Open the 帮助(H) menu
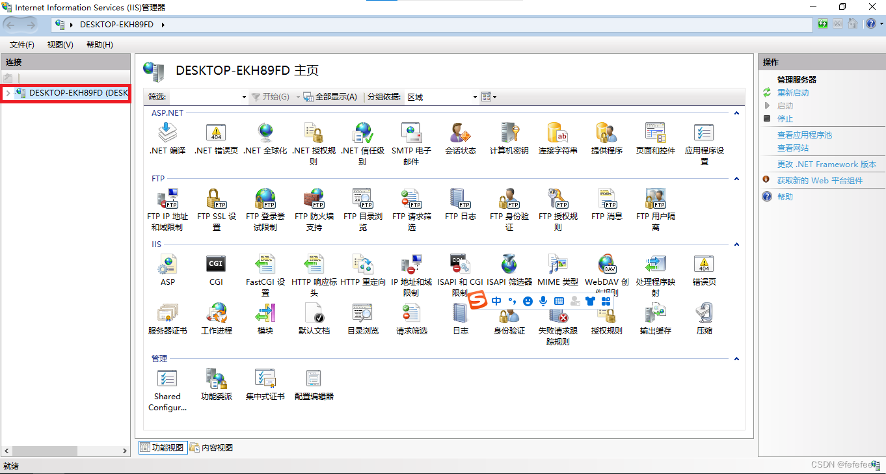This screenshot has height=474, width=886. coord(100,45)
